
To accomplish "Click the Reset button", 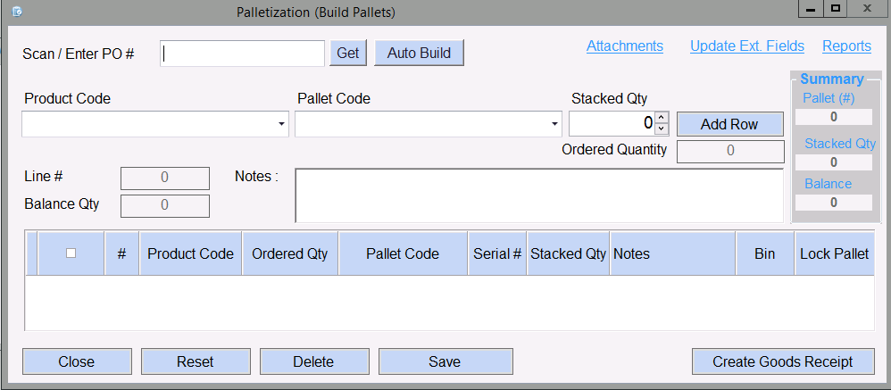I will click(195, 361).
